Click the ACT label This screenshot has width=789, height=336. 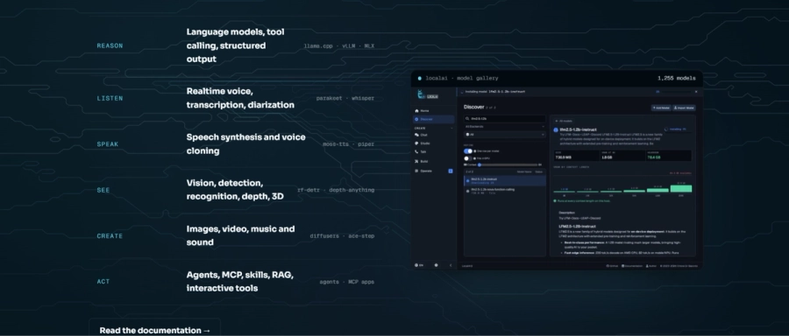point(103,282)
